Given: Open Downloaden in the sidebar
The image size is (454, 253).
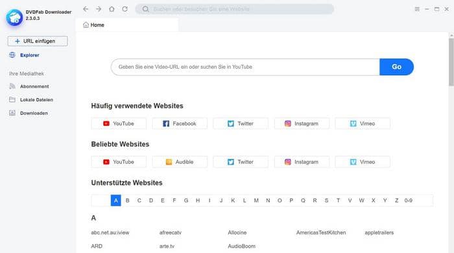Looking at the screenshot, I should 34,113.
